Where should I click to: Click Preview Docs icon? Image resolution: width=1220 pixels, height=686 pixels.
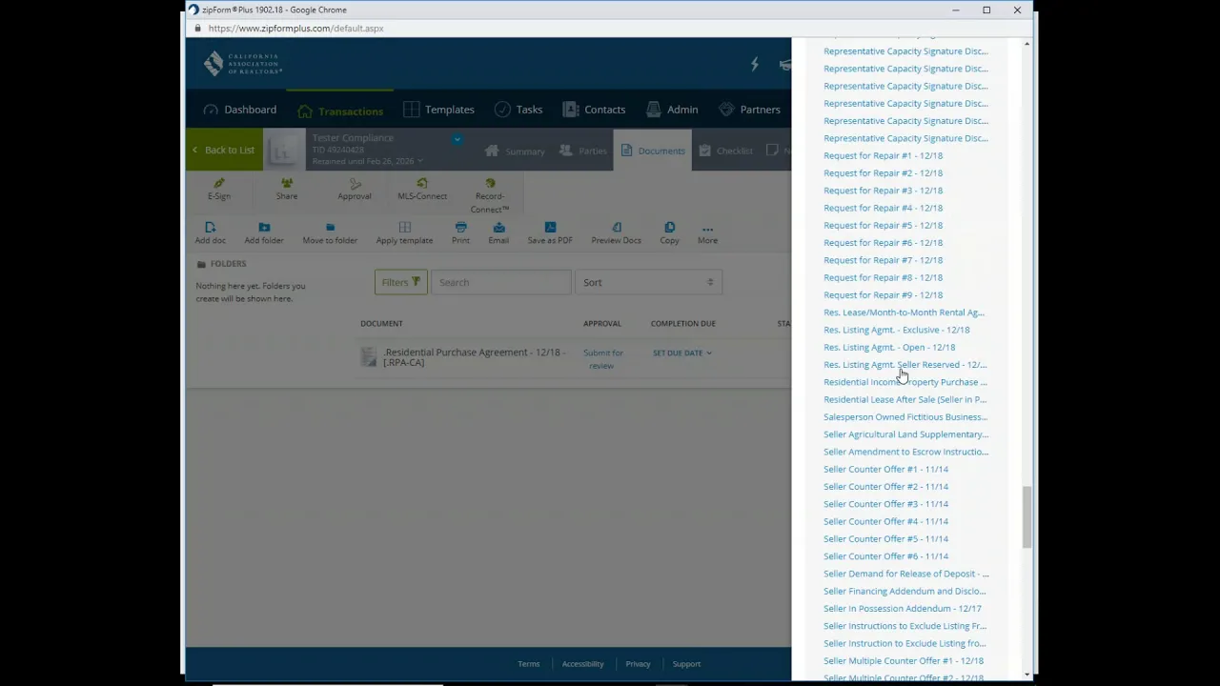(x=617, y=227)
